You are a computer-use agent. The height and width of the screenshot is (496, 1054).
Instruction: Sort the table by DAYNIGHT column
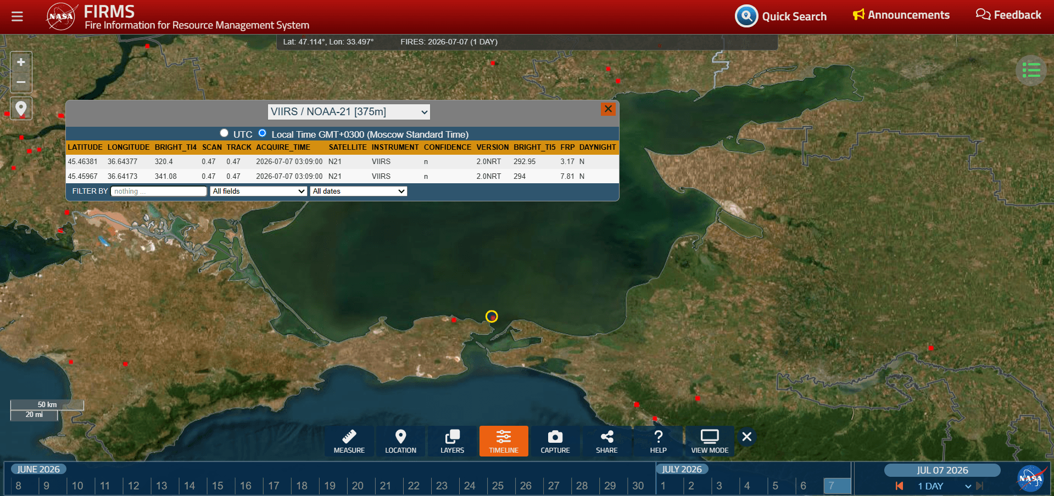pos(598,147)
